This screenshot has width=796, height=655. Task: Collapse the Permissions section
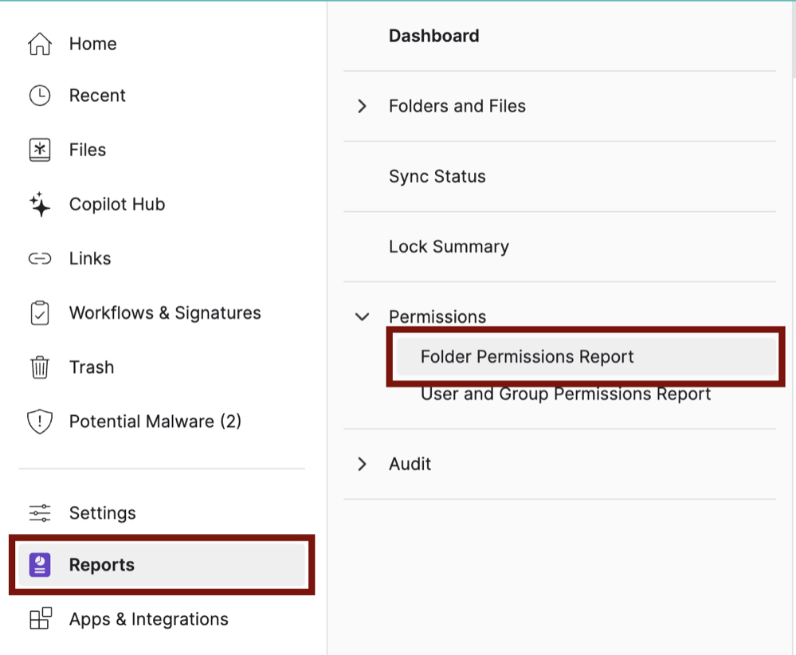tap(363, 316)
